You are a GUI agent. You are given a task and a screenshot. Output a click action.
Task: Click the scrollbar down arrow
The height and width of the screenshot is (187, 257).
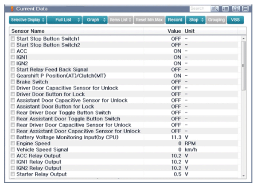243,175
